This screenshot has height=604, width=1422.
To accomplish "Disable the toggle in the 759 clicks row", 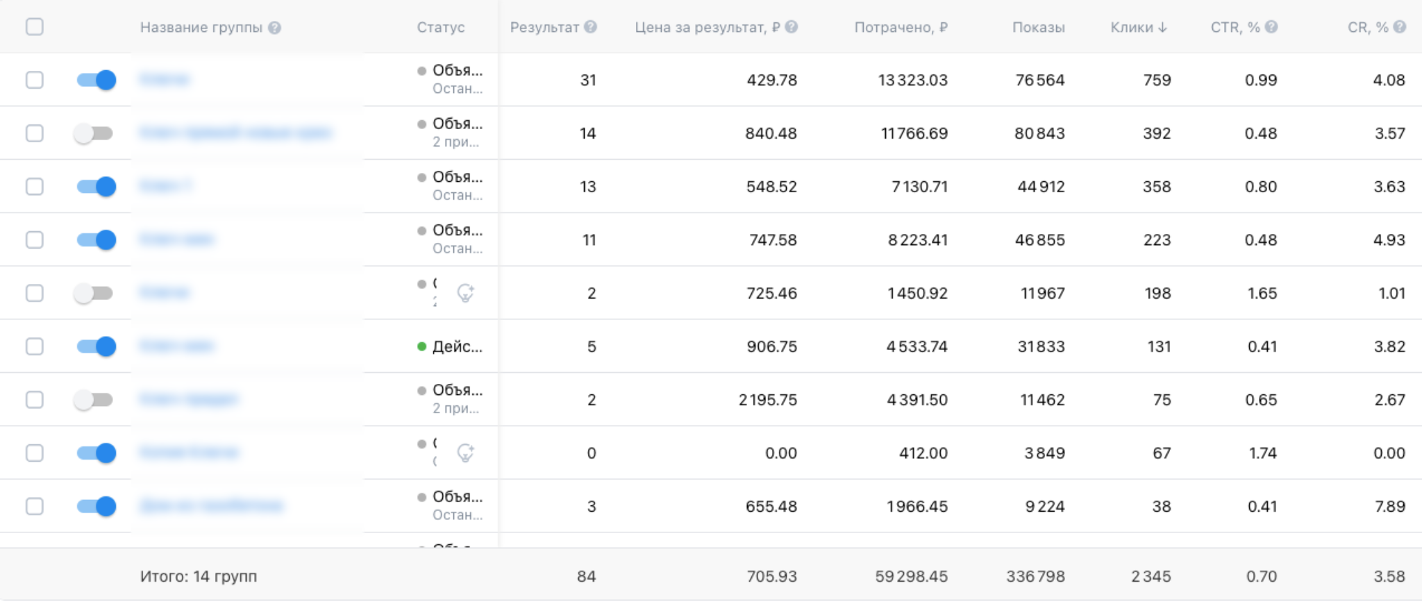I will 96,80.
